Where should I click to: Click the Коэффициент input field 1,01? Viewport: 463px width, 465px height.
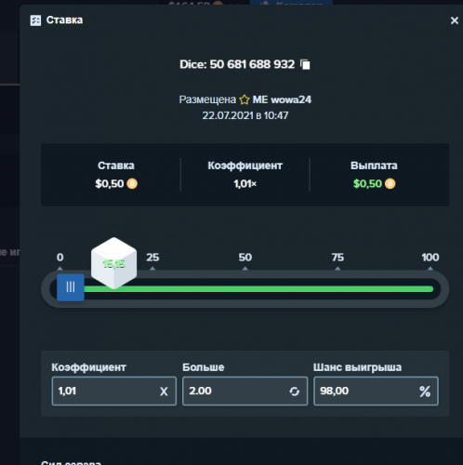click(114, 391)
